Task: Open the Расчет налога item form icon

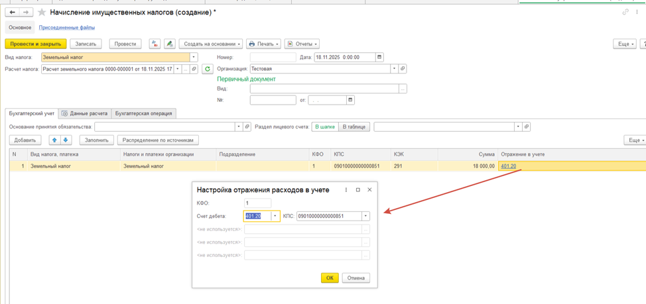Action: tap(194, 69)
